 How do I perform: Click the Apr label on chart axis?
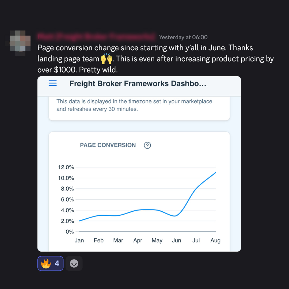click(x=138, y=241)
